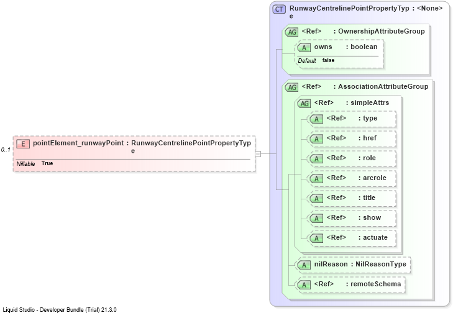Collapse the pointElement_runwayPoint element node
Screen dimensions: 453x313
point(258,154)
